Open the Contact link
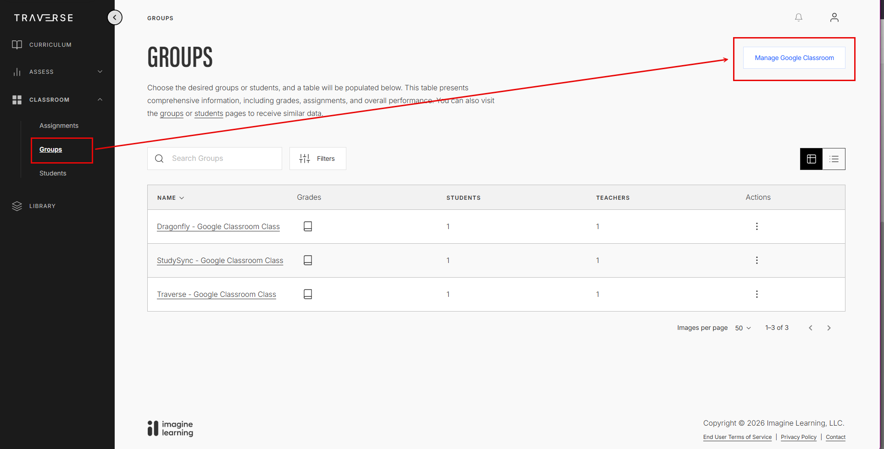The width and height of the screenshot is (884, 449). tap(835, 437)
